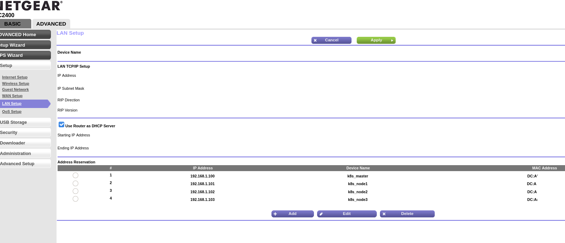Select radio button for k8s_node3 entry

pos(75,199)
